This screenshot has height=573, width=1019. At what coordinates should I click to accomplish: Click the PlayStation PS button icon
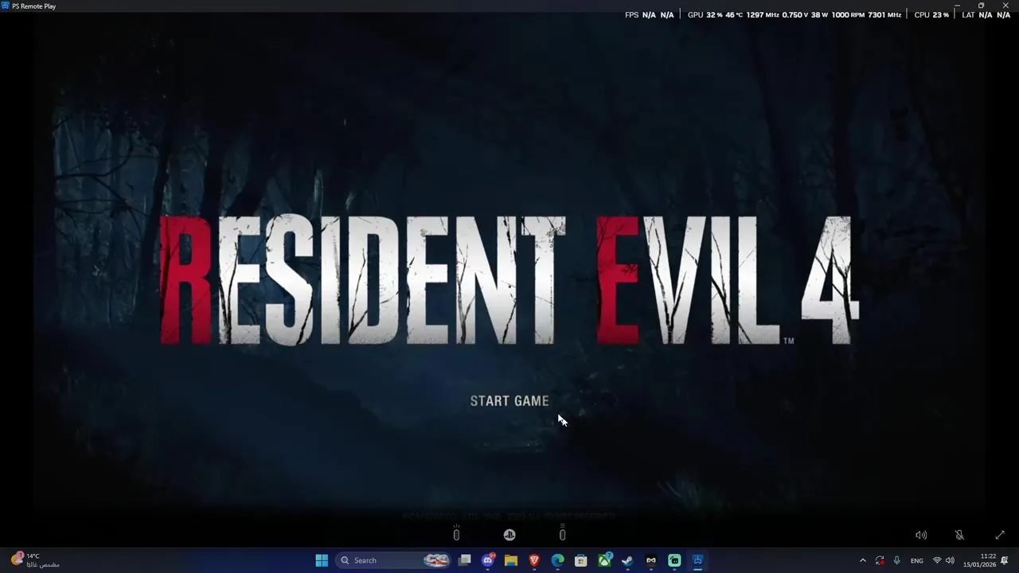(509, 536)
